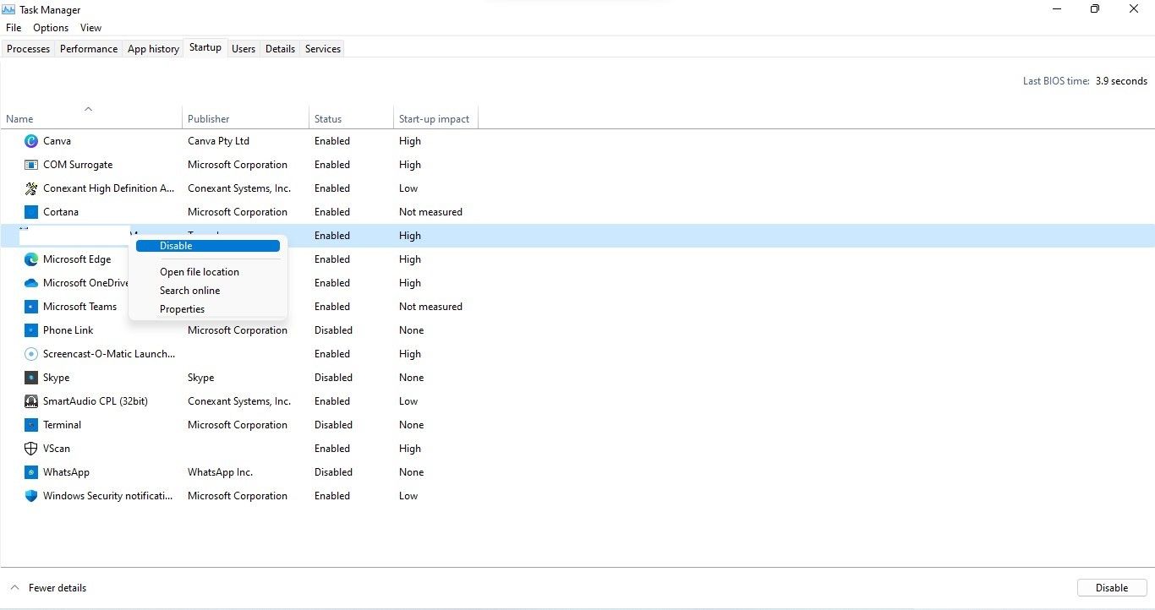Select the VScan name text

[57, 449]
